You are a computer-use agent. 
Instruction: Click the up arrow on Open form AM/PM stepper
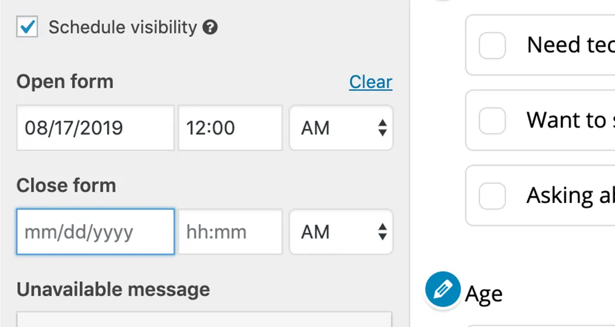382,122
